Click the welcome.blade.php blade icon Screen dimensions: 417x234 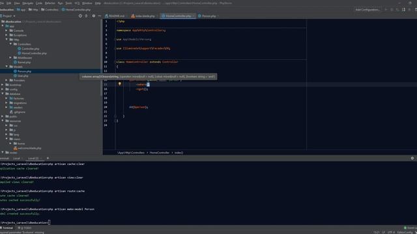click(15, 148)
